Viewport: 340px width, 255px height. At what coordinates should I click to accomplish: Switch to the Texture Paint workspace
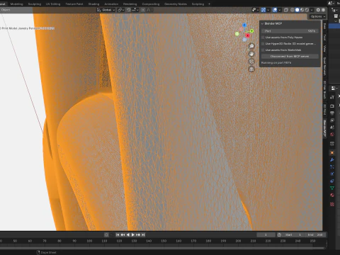[74, 4]
